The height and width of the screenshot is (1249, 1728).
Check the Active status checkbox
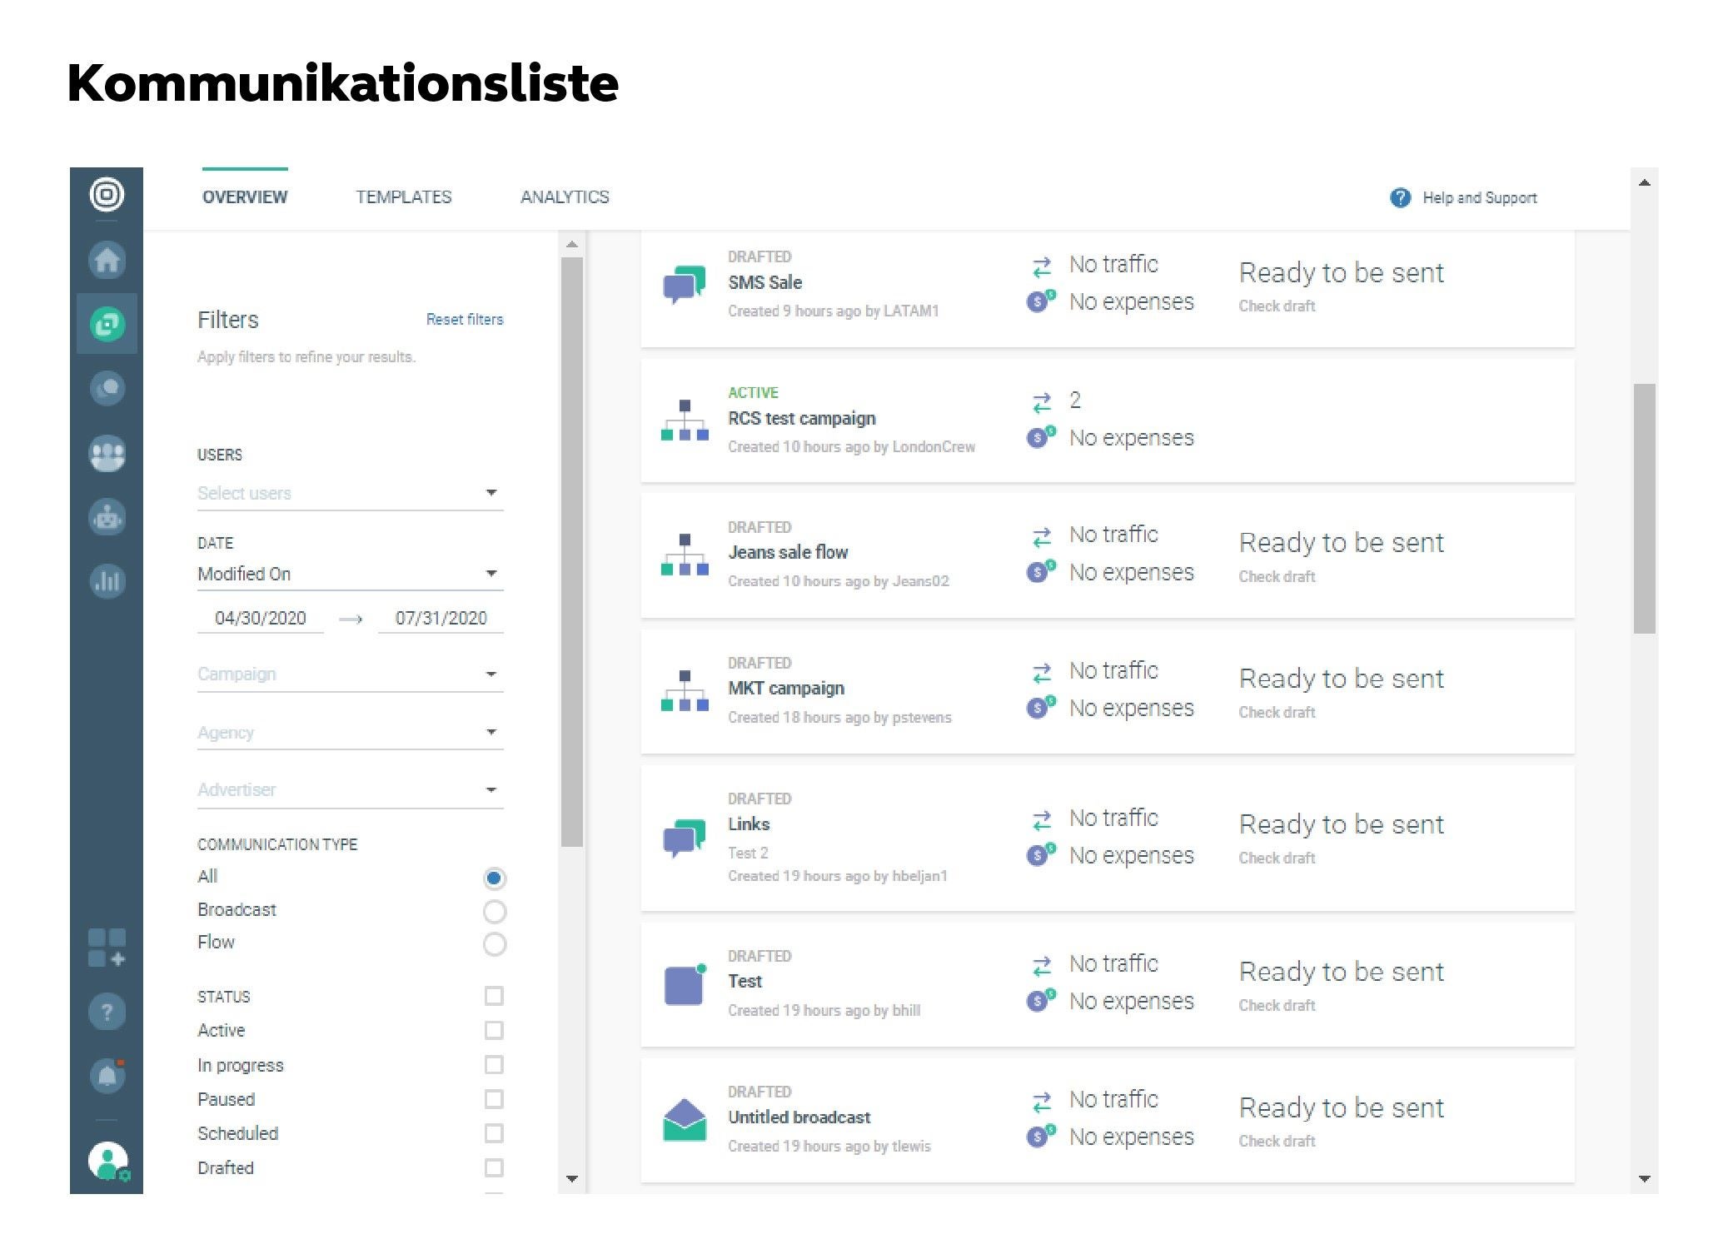(x=494, y=1031)
